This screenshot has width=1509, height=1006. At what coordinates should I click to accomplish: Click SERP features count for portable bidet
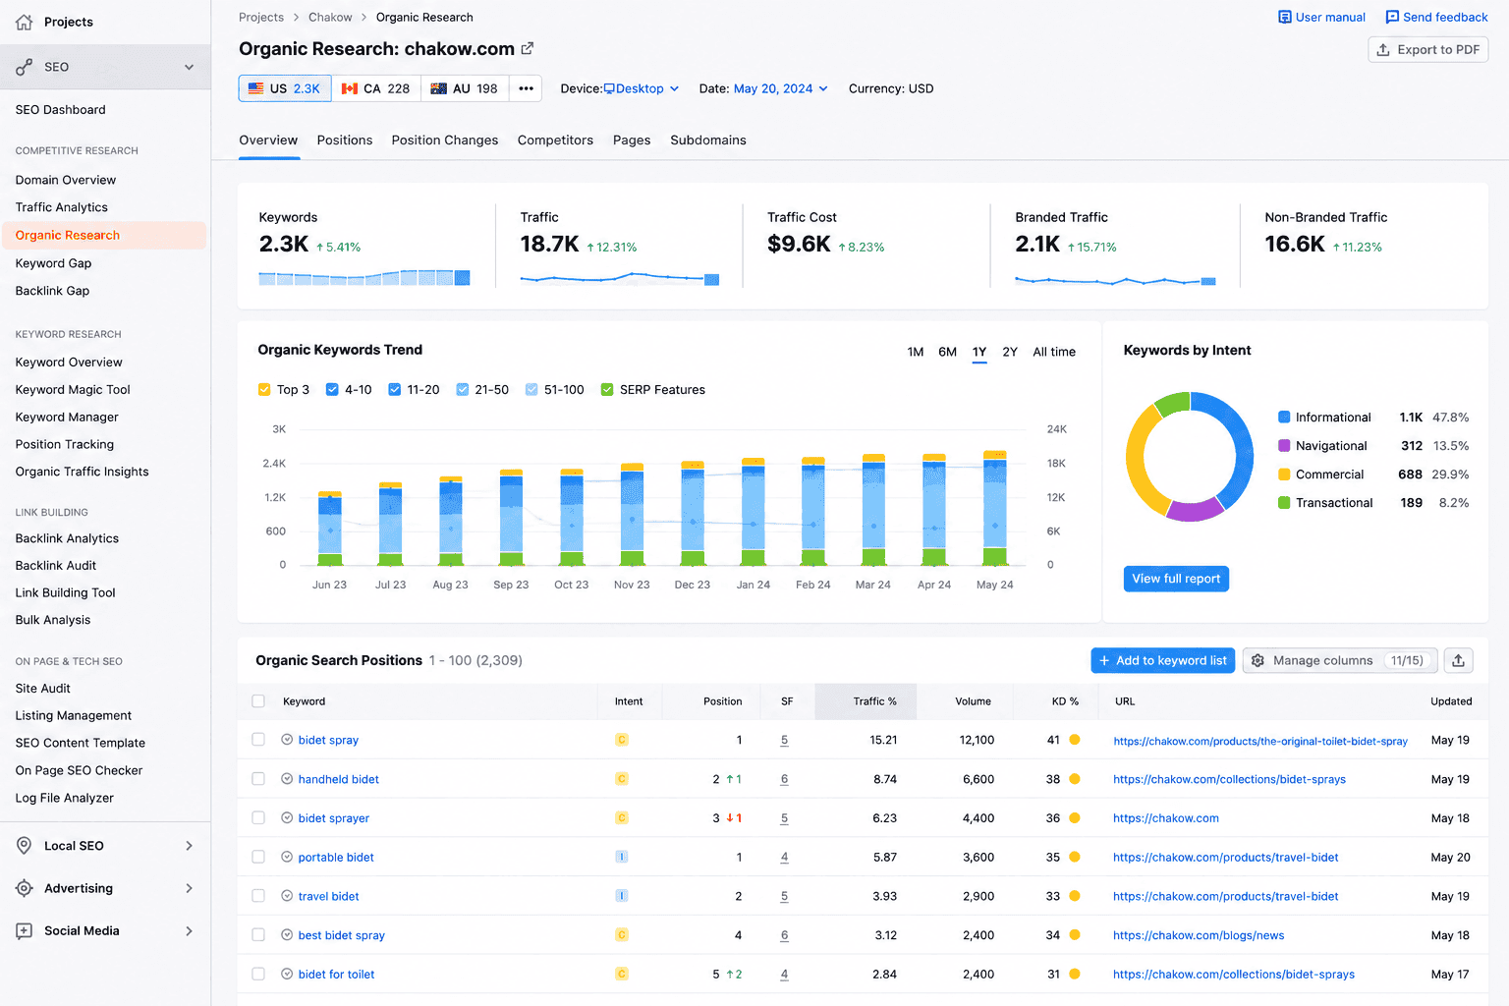[x=784, y=857]
